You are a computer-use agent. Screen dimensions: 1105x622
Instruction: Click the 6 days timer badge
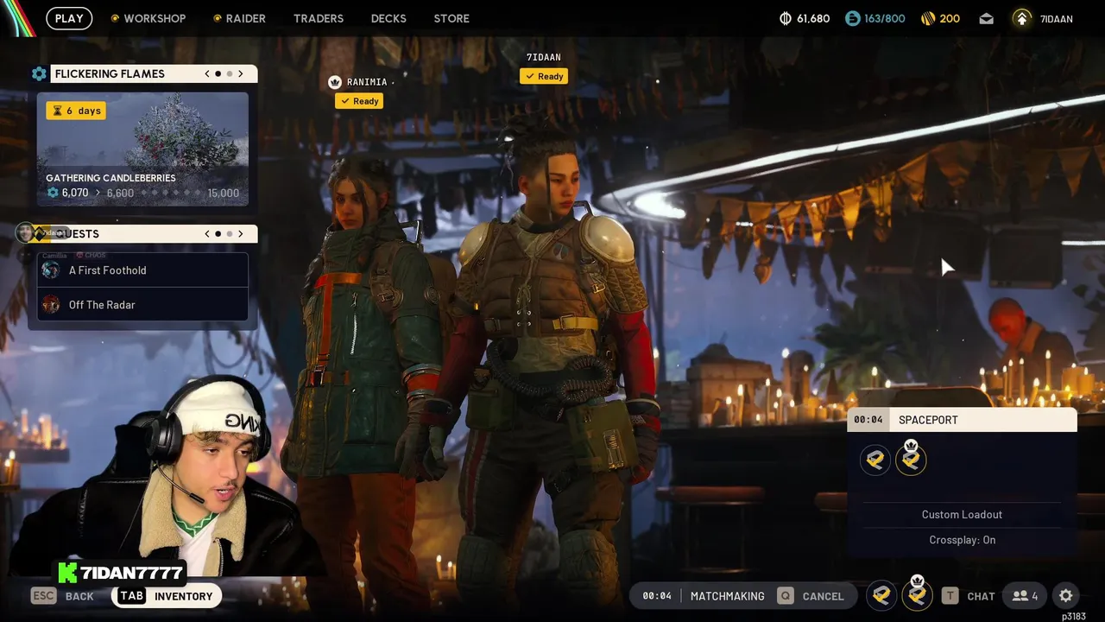point(76,111)
